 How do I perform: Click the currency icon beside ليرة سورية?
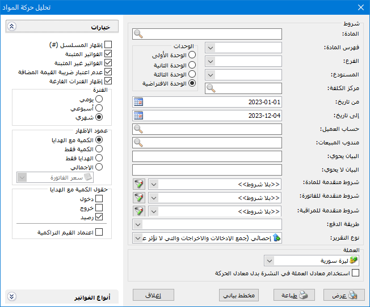[354, 261]
